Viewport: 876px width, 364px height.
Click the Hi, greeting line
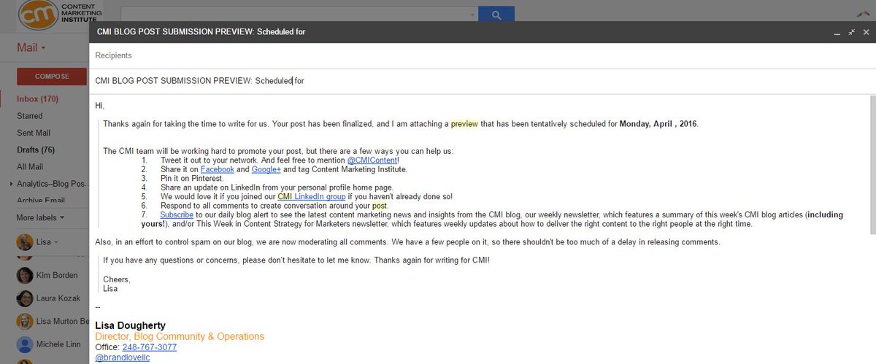click(x=100, y=106)
